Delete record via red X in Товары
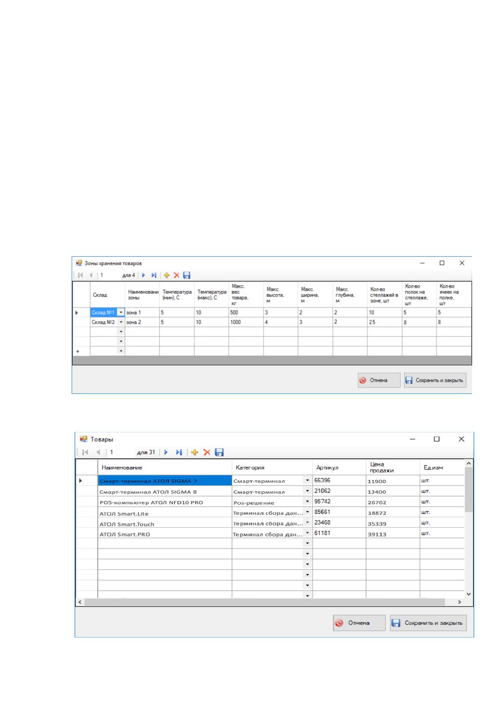Screen dimensions: 502x711 pos(207,452)
